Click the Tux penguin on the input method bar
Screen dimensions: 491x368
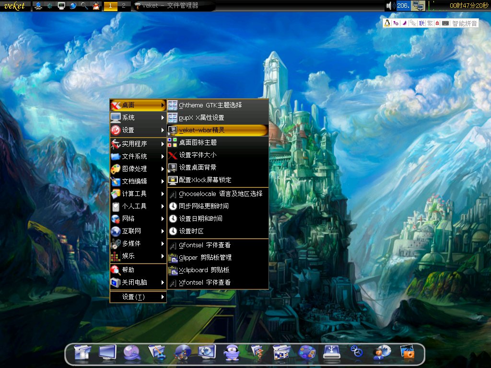(x=387, y=23)
